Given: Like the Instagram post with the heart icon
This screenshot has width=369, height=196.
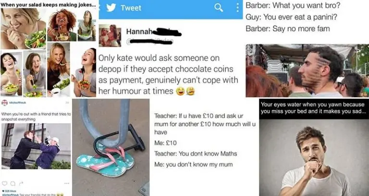Looking at the screenshot, I should [x=4, y=183].
